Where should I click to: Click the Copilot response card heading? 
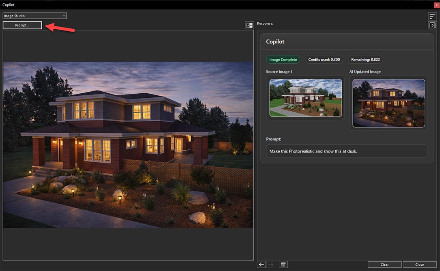click(275, 41)
